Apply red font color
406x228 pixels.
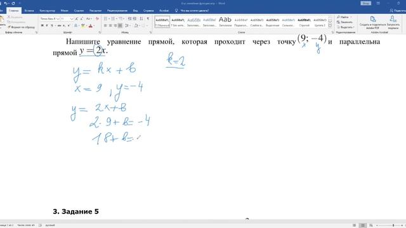tap(90, 25)
